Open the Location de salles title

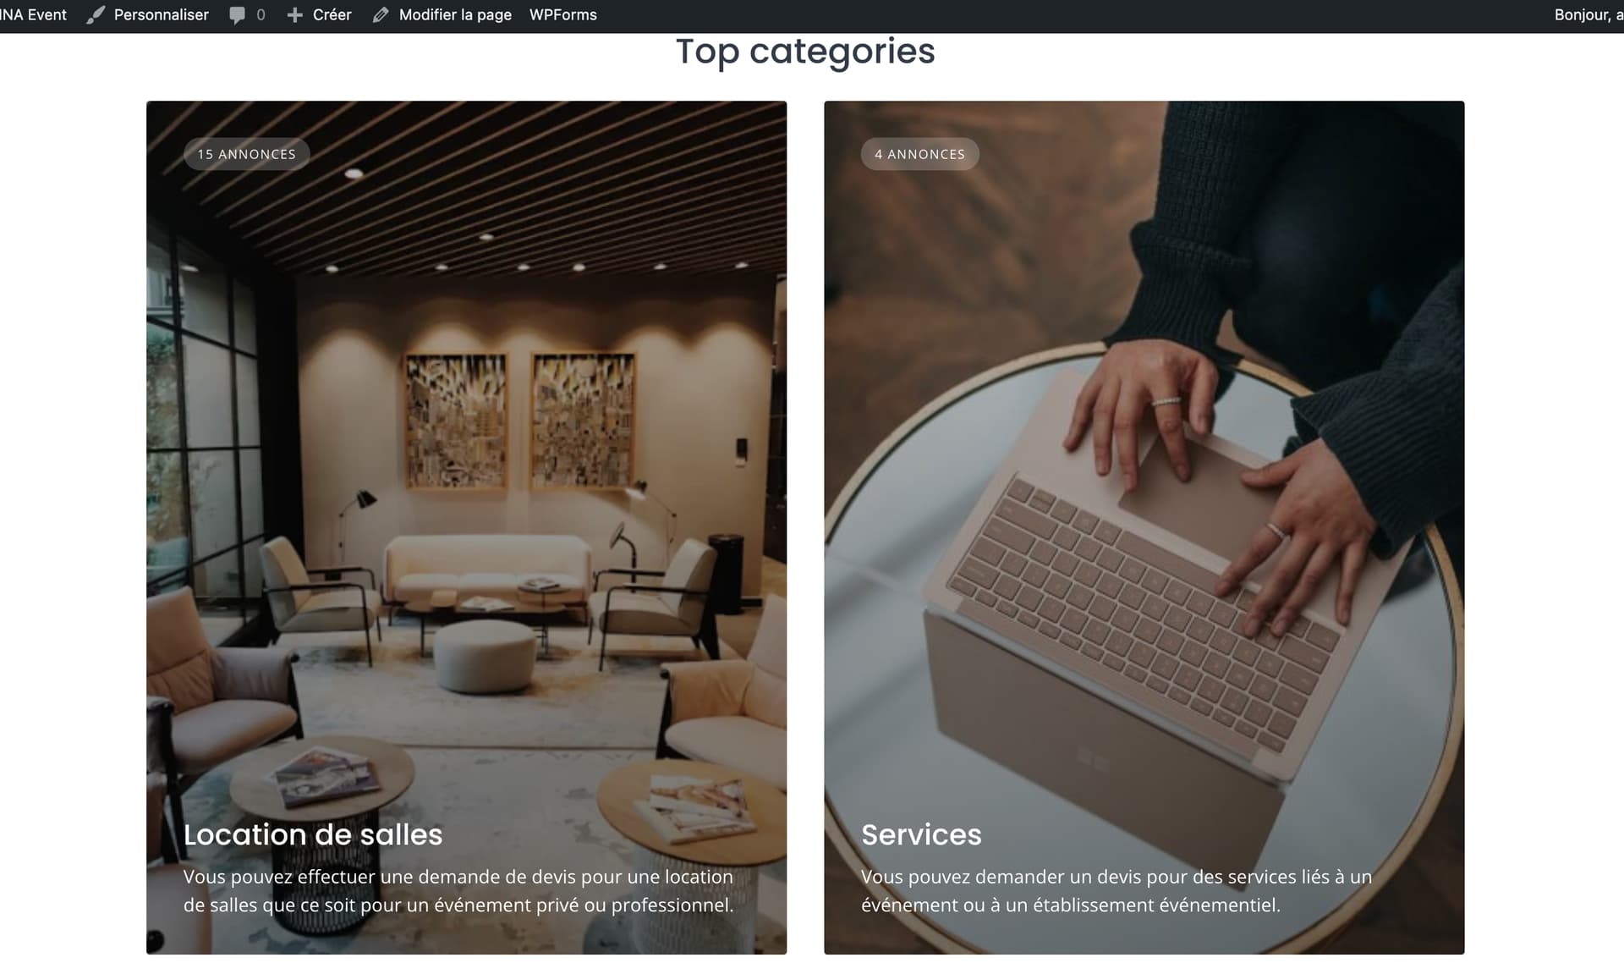(x=313, y=834)
